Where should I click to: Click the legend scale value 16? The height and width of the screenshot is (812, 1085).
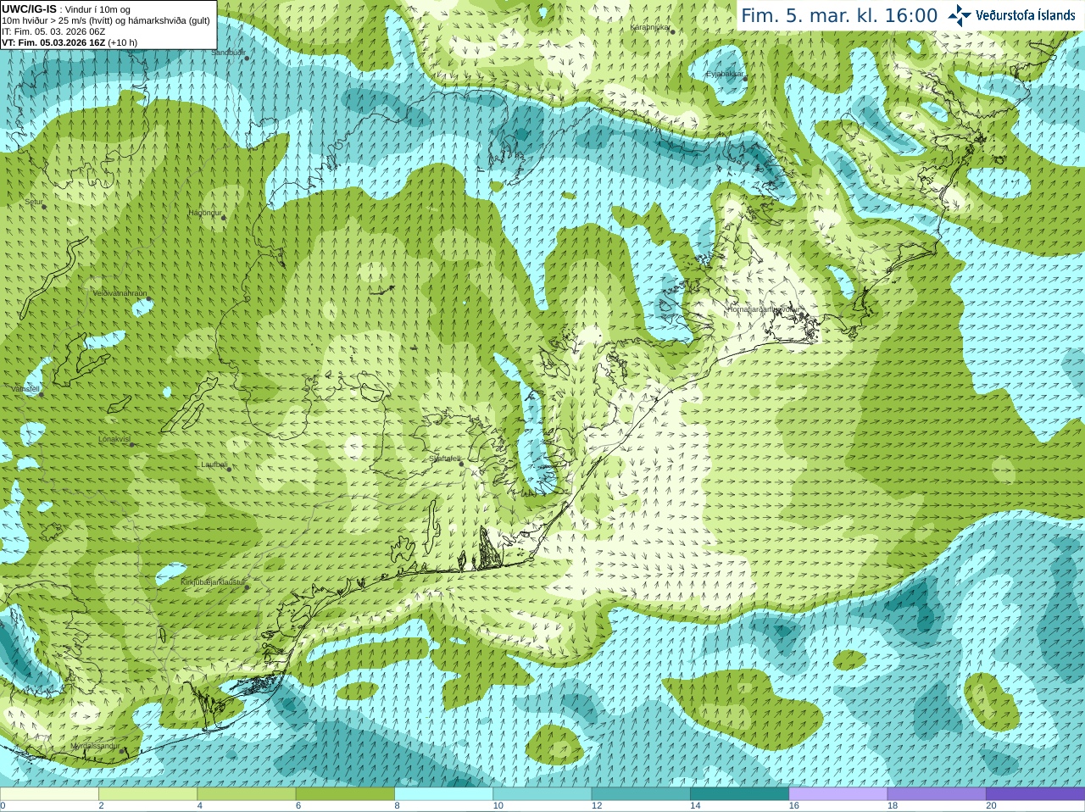click(x=793, y=806)
